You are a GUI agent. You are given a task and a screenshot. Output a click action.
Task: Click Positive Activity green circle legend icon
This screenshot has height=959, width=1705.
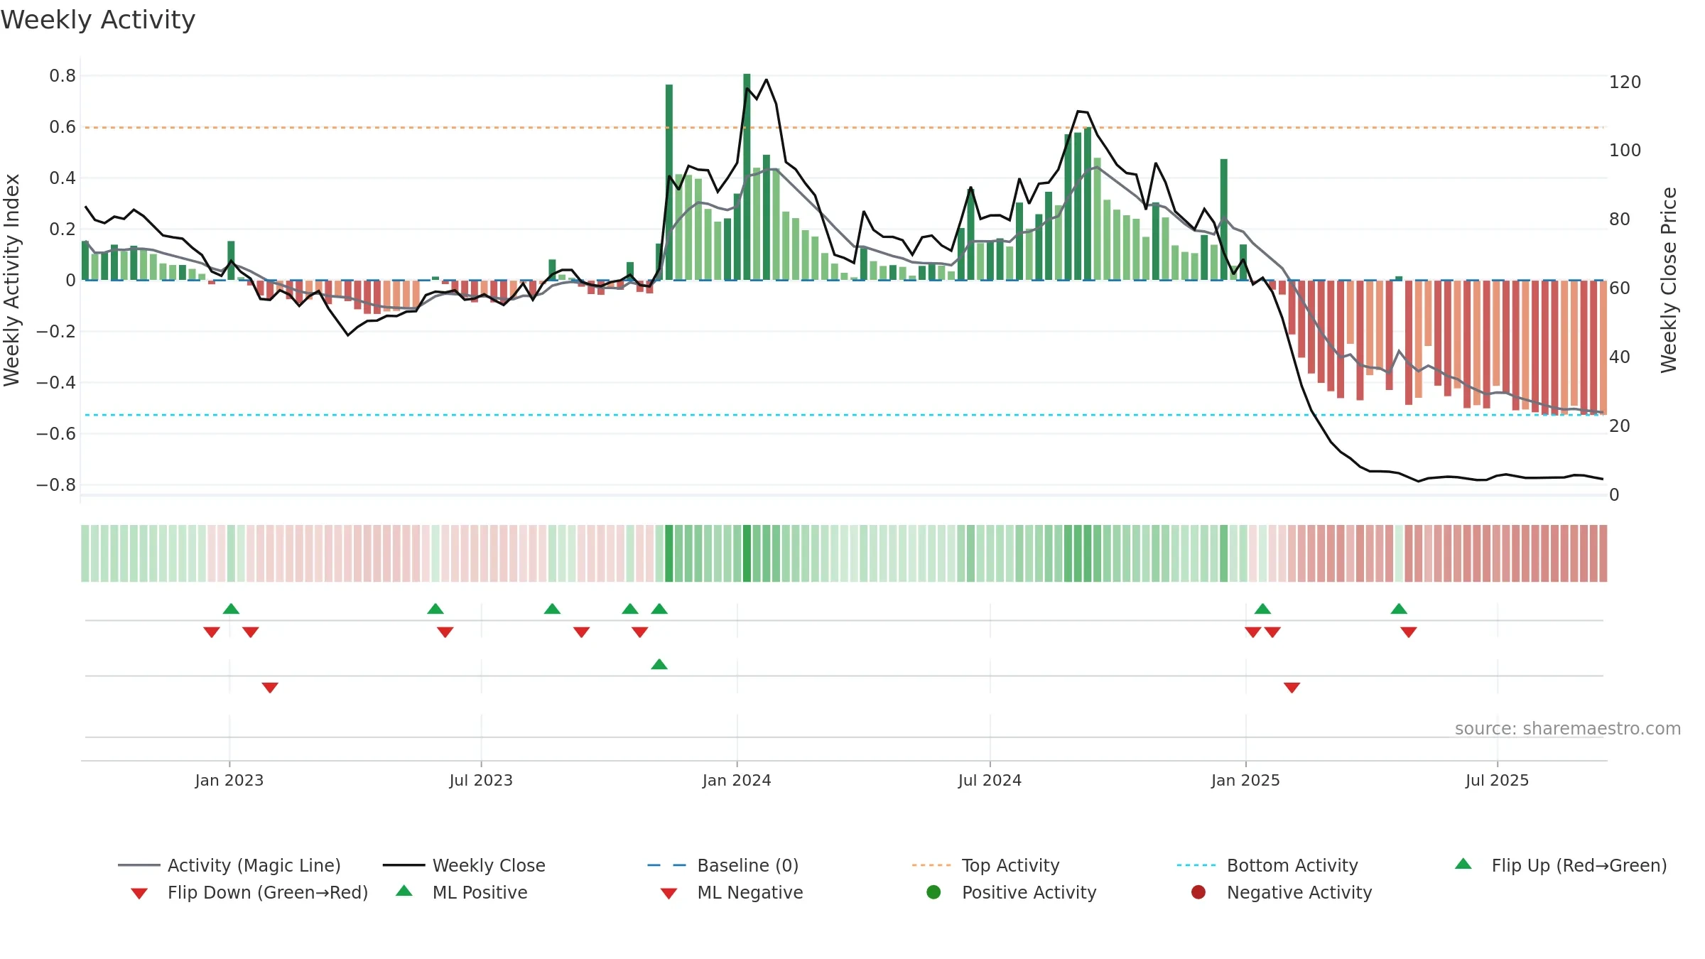(x=933, y=892)
